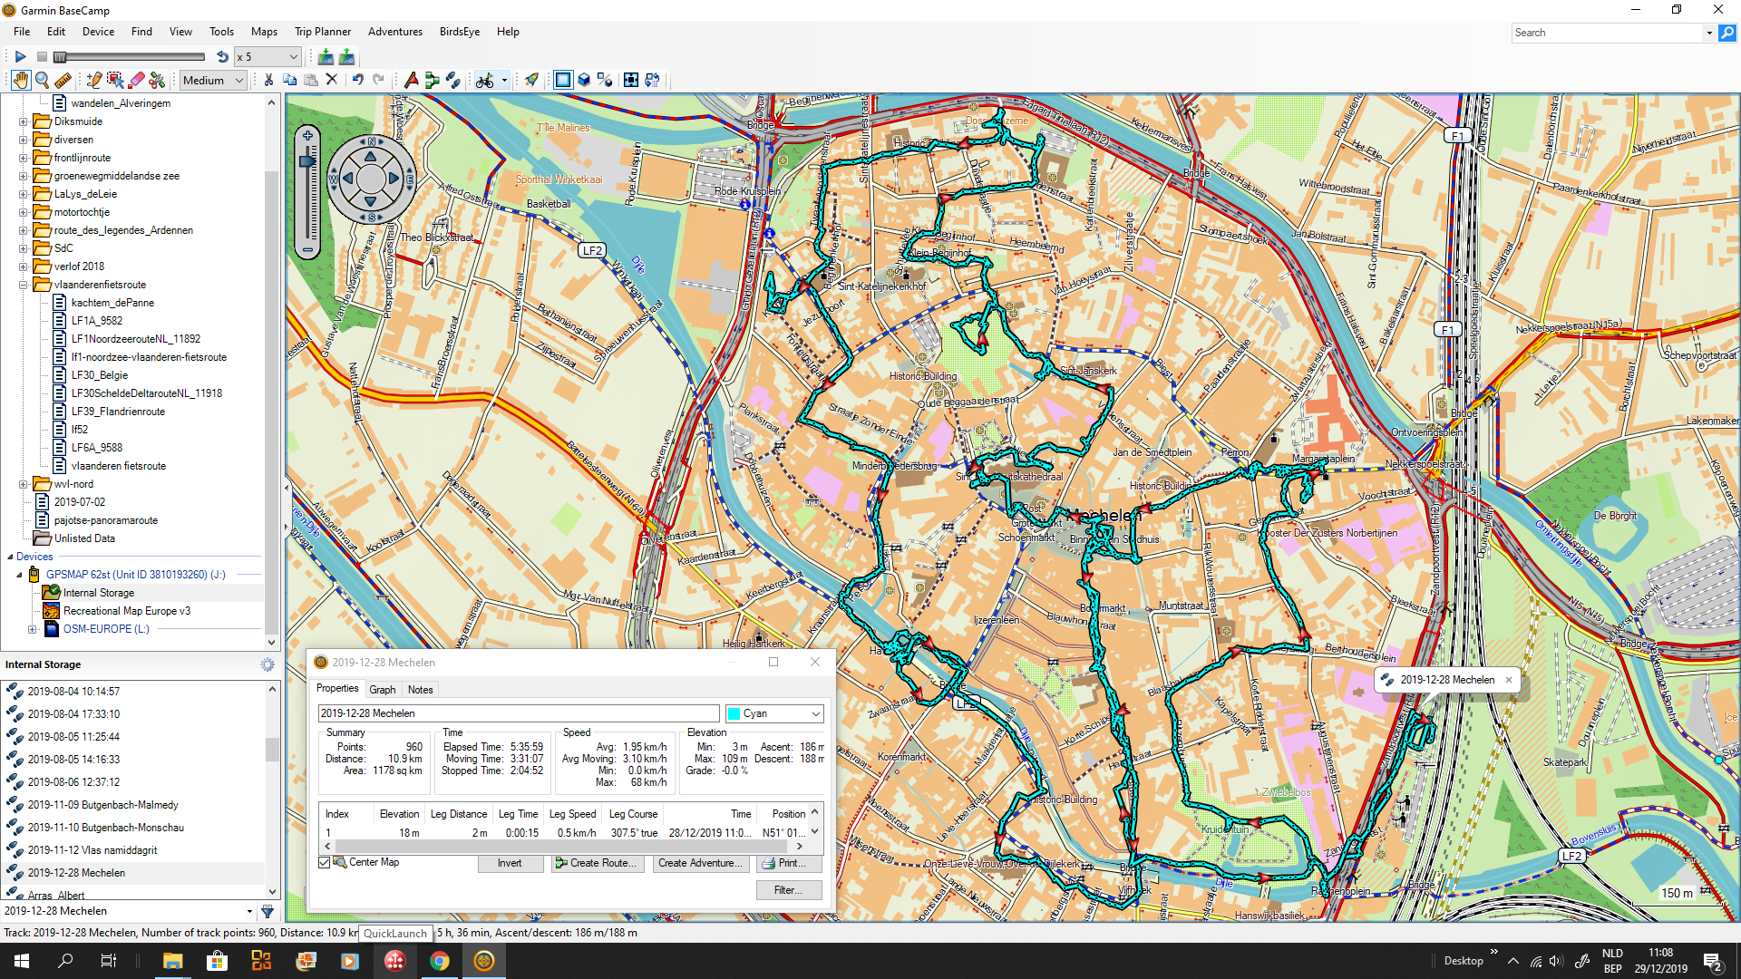Select the Measure ruler tool

(63, 80)
